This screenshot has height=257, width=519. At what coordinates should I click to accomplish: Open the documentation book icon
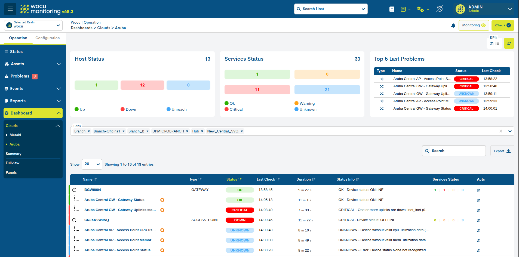[392, 9]
